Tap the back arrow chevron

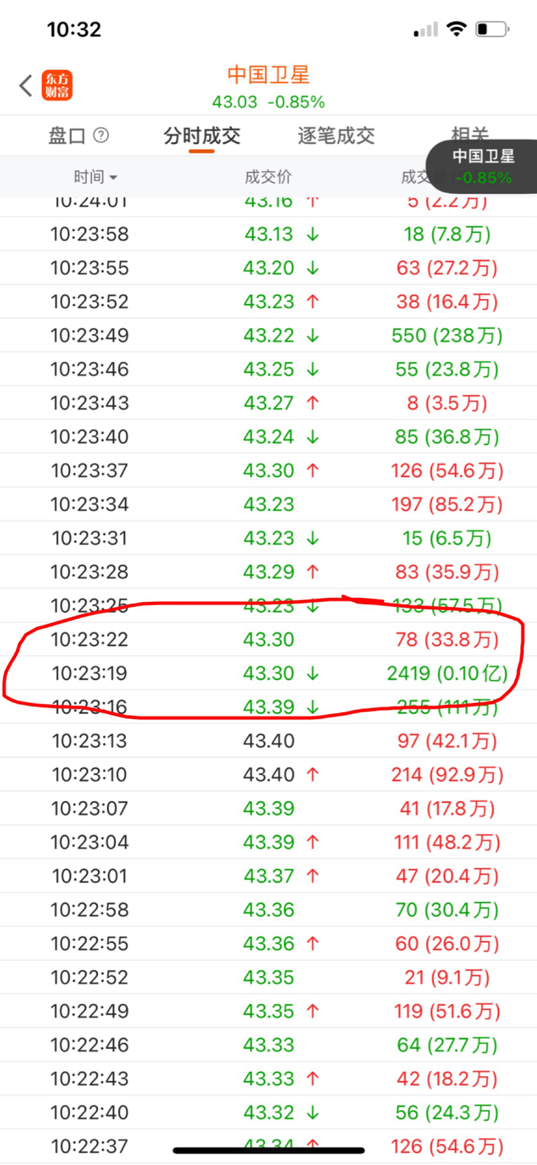click(26, 85)
